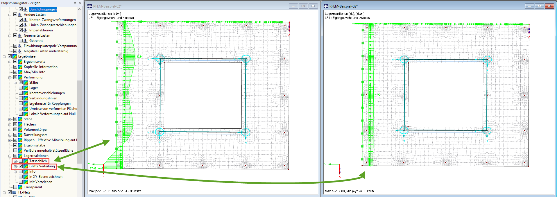Click the load icon next to Linien-Zwangsverschiebungen

click(25, 25)
